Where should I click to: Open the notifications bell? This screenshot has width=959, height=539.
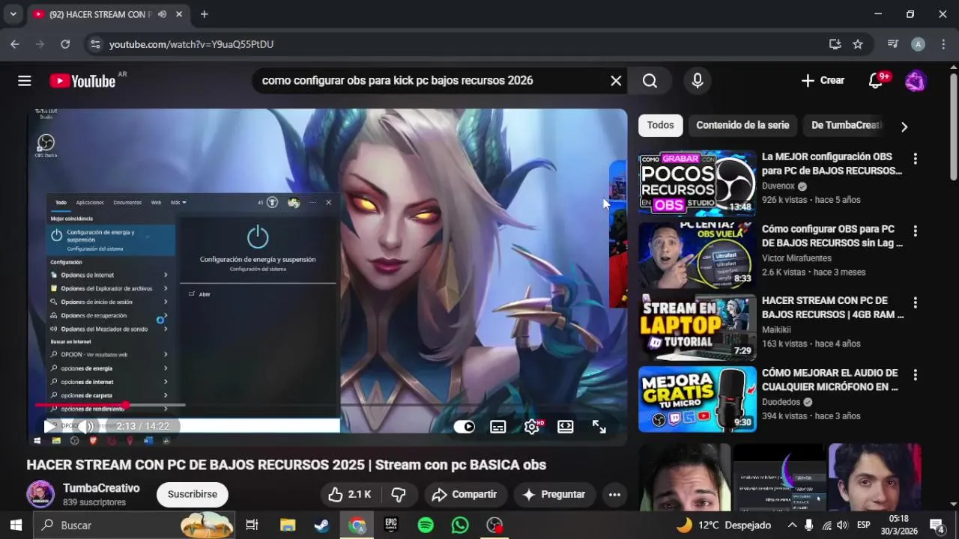876,80
